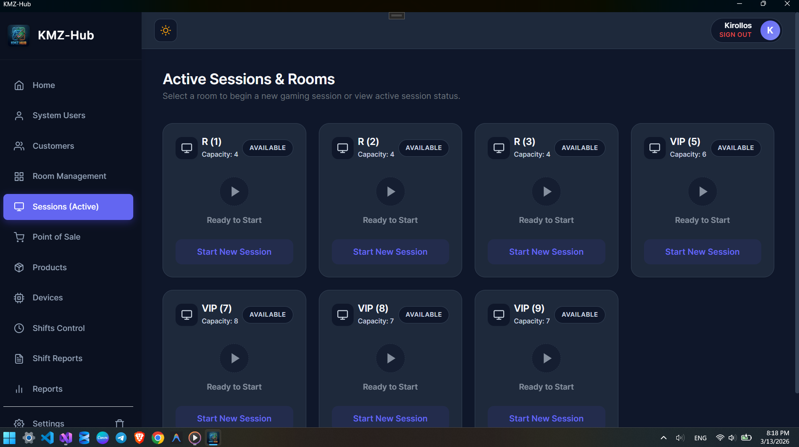Start New Session for room R (3)
The image size is (799, 447).
[x=546, y=252]
